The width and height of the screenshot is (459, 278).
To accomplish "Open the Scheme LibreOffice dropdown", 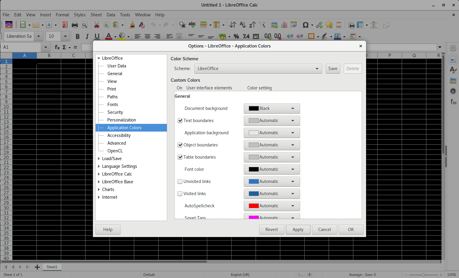I will 258,69.
